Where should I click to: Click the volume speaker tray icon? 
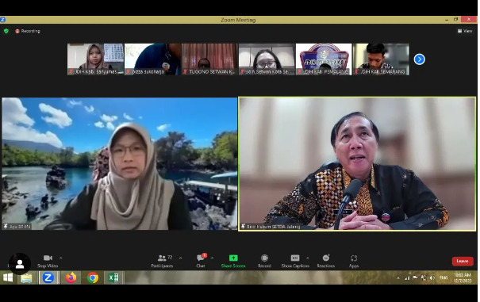432,278
